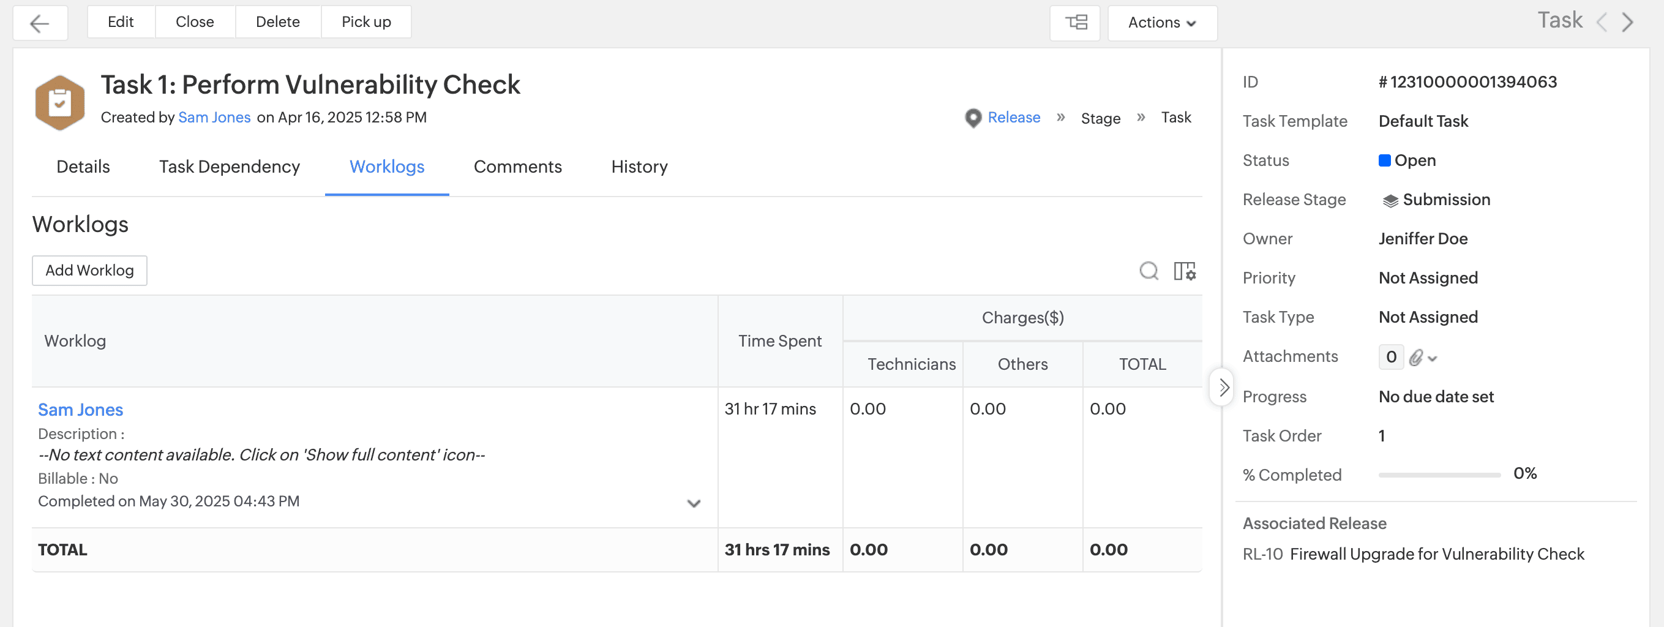The height and width of the screenshot is (627, 1664).
Task: Click the attachments paperclip icon
Action: pos(1415,357)
